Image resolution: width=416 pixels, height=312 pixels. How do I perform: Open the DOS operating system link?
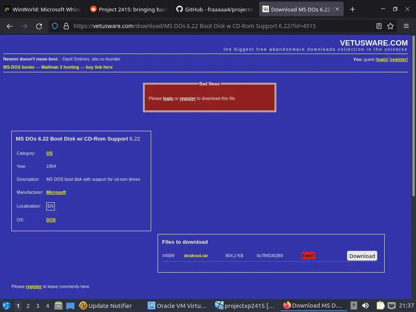51,220
